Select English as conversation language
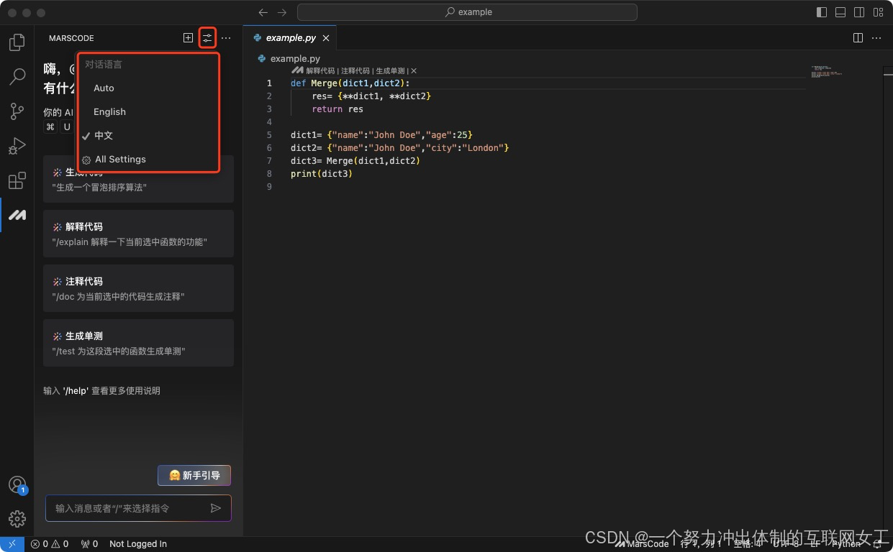Viewport: 893px width, 552px height. pyautogui.click(x=148, y=111)
